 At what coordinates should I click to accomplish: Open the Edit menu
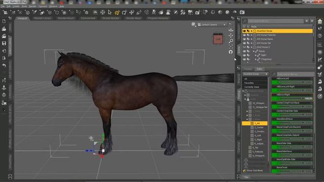pyautogui.click(x=8, y=7)
